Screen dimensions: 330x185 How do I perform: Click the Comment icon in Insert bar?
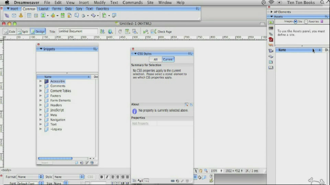77,16
